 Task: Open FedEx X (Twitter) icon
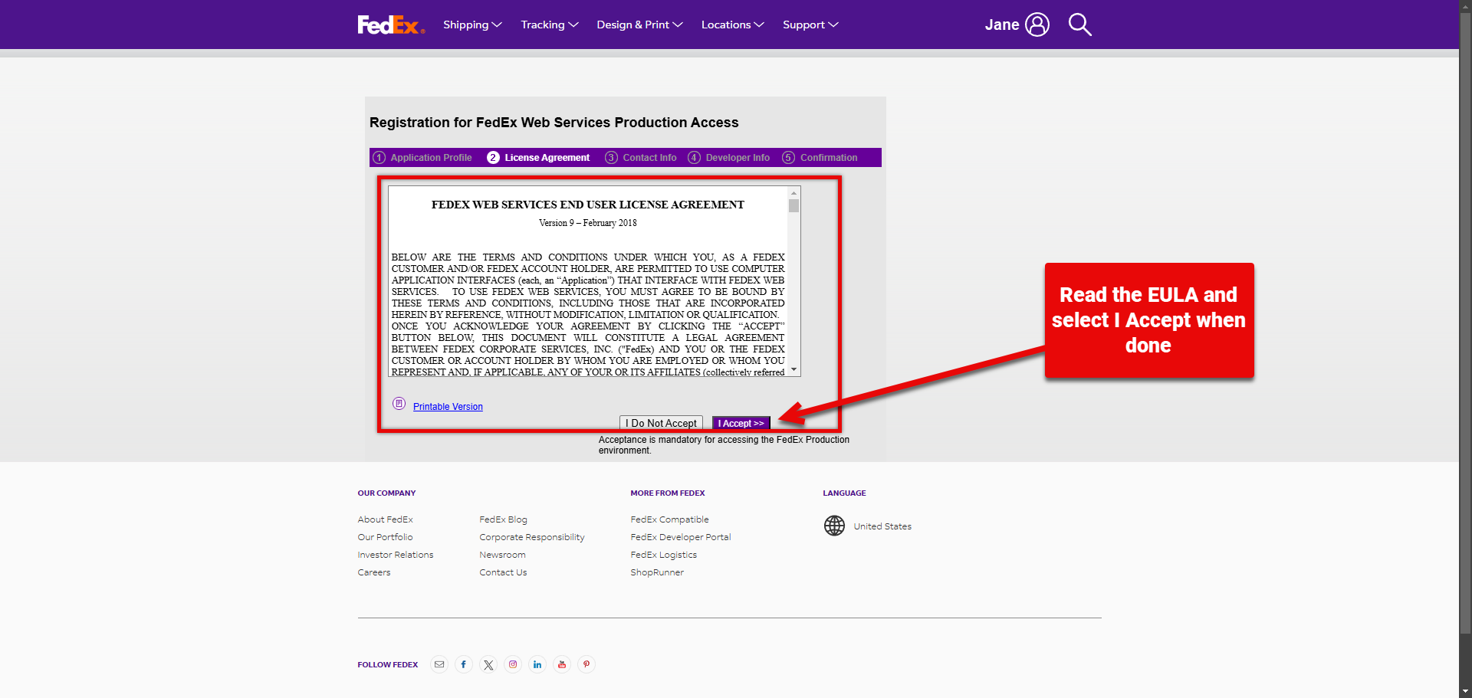488,664
